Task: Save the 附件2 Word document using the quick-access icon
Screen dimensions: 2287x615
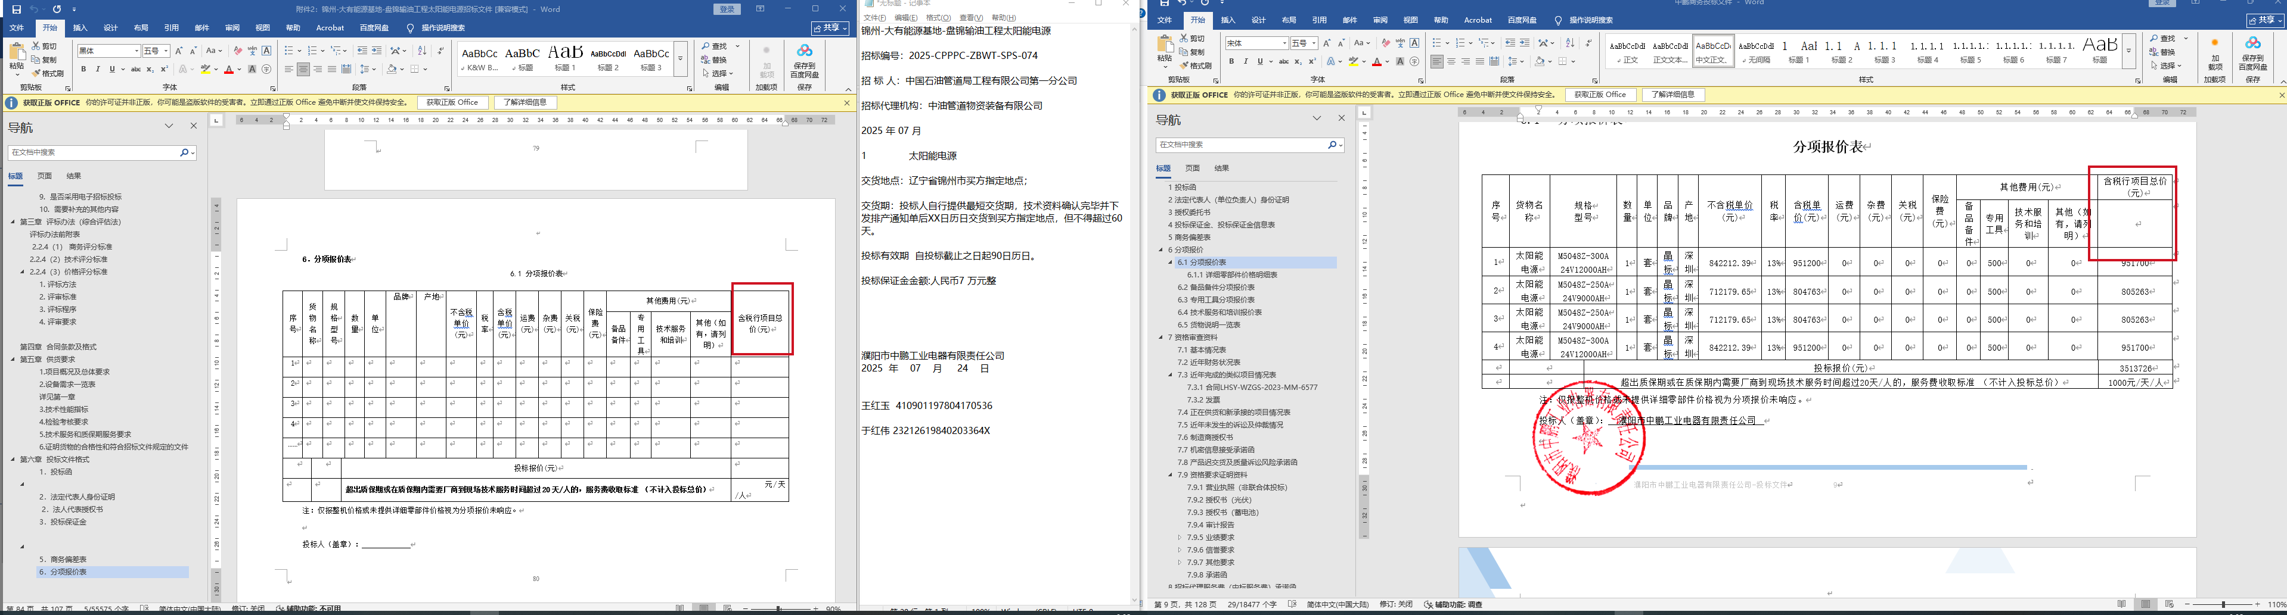Action: click(x=16, y=9)
